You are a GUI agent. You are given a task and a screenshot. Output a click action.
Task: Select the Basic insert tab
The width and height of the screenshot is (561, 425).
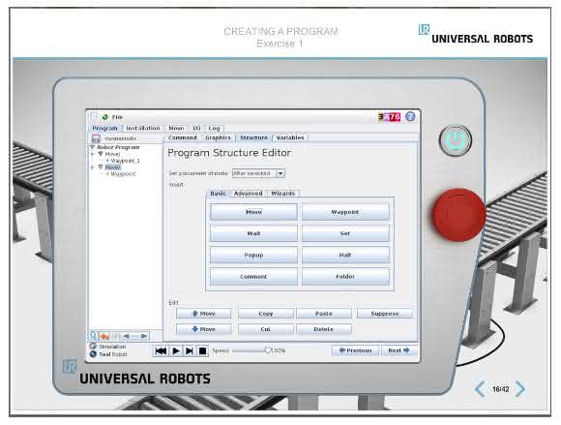[x=218, y=194]
